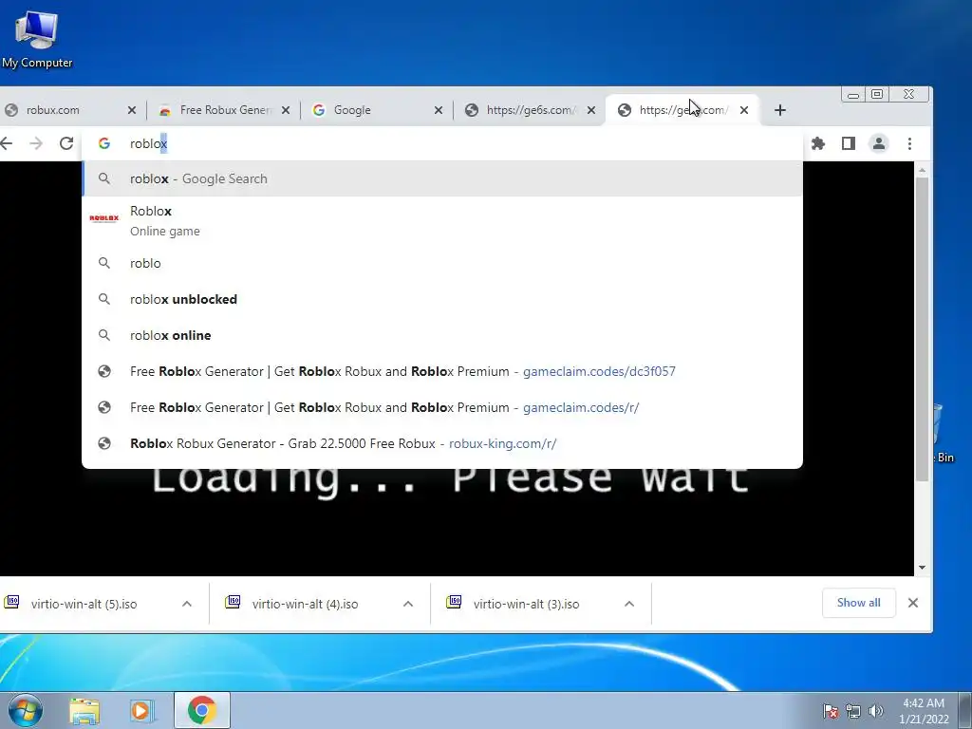Click Show all downloads button
Image resolution: width=972 pixels, height=729 pixels.
(x=858, y=603)
